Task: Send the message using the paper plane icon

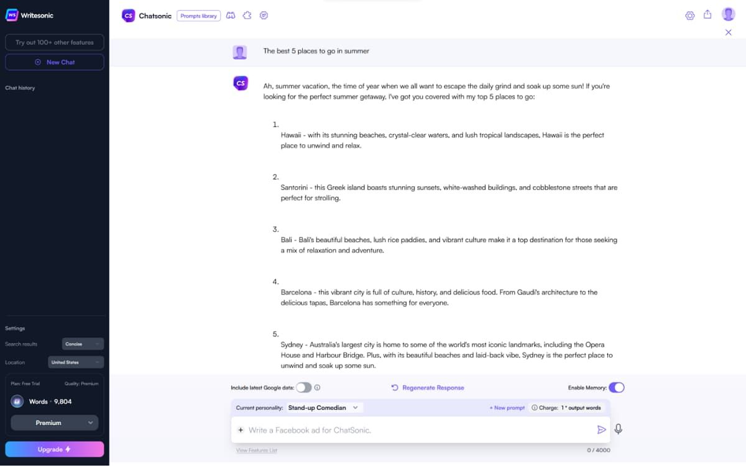Action: (602, 429)
